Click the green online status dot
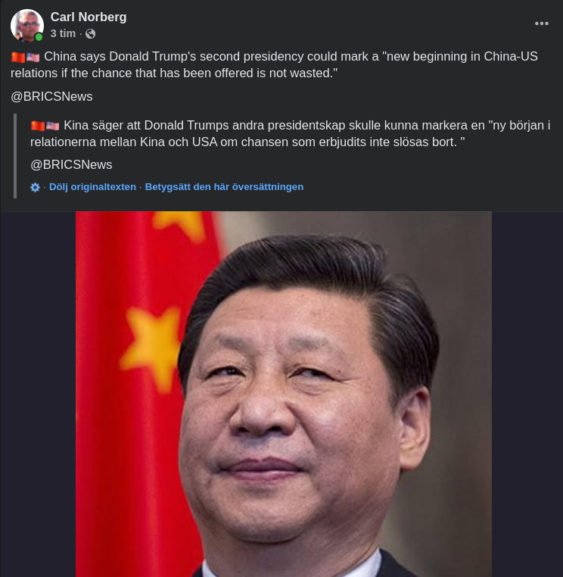Viewport: 563px width, 577px height. [39, 37]
